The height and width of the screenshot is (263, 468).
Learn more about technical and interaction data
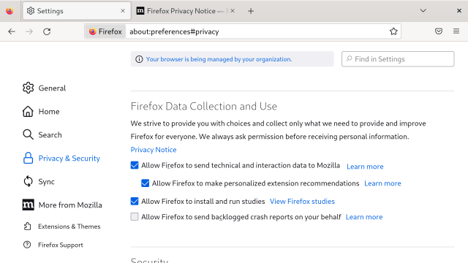point(365,167)
